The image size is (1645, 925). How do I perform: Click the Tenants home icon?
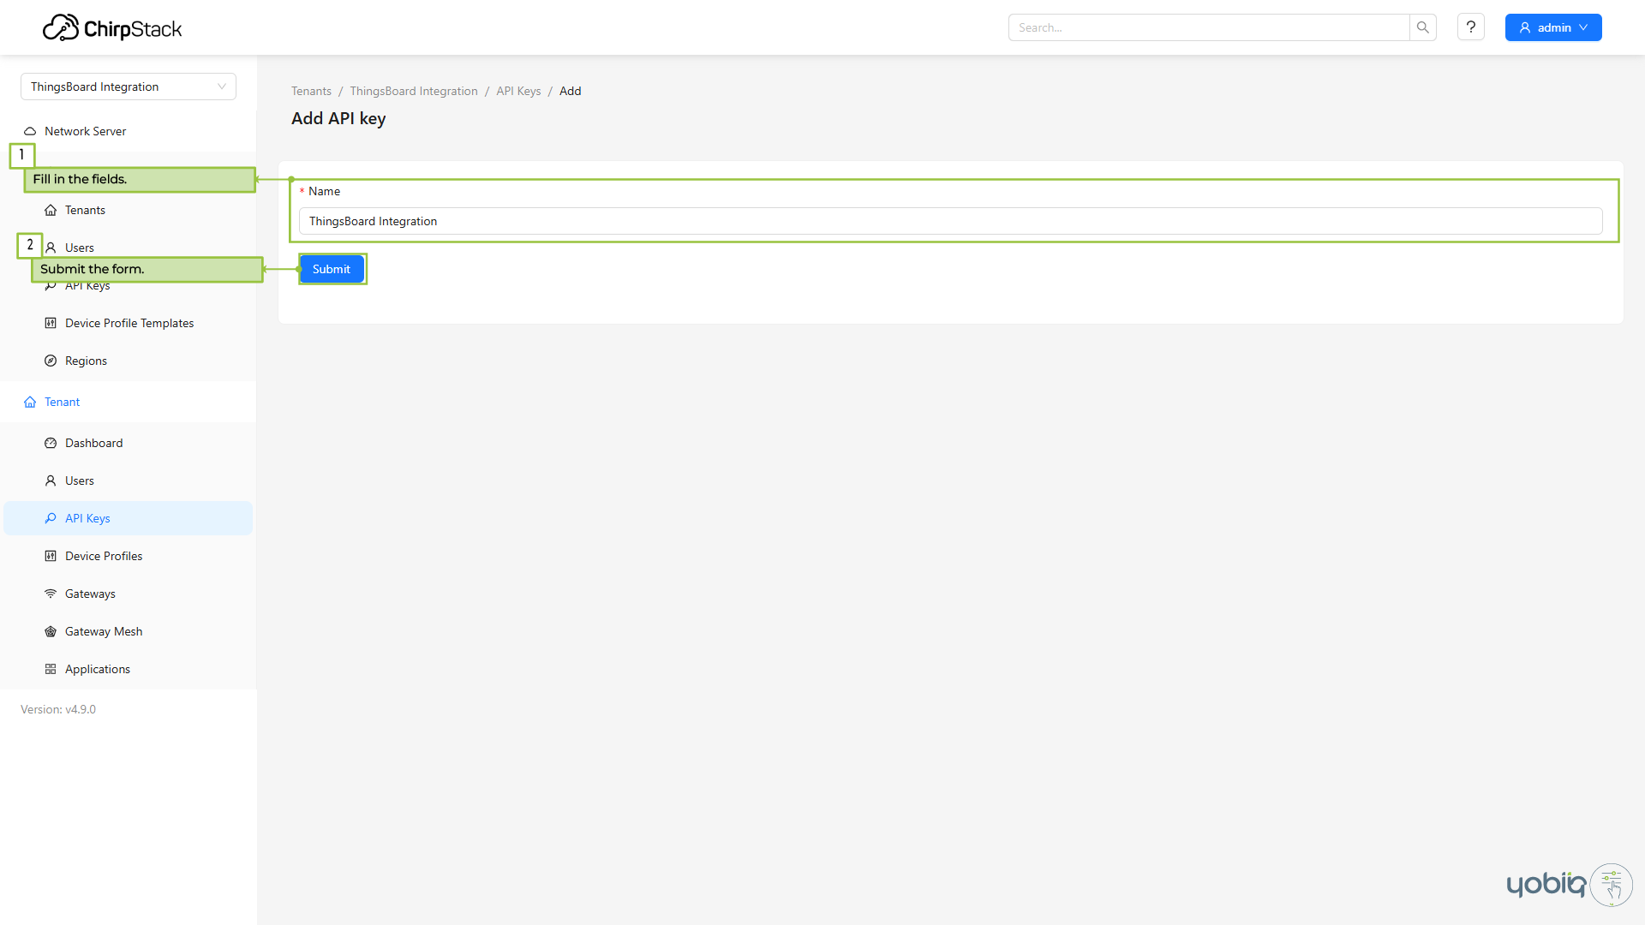click(51, 211)
